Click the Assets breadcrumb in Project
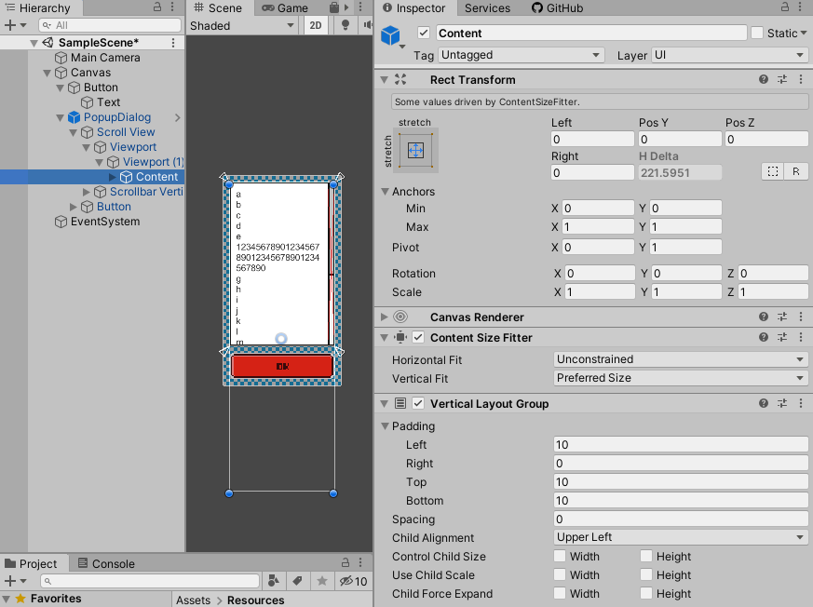The image size is (813, 607). coord(193,600)
